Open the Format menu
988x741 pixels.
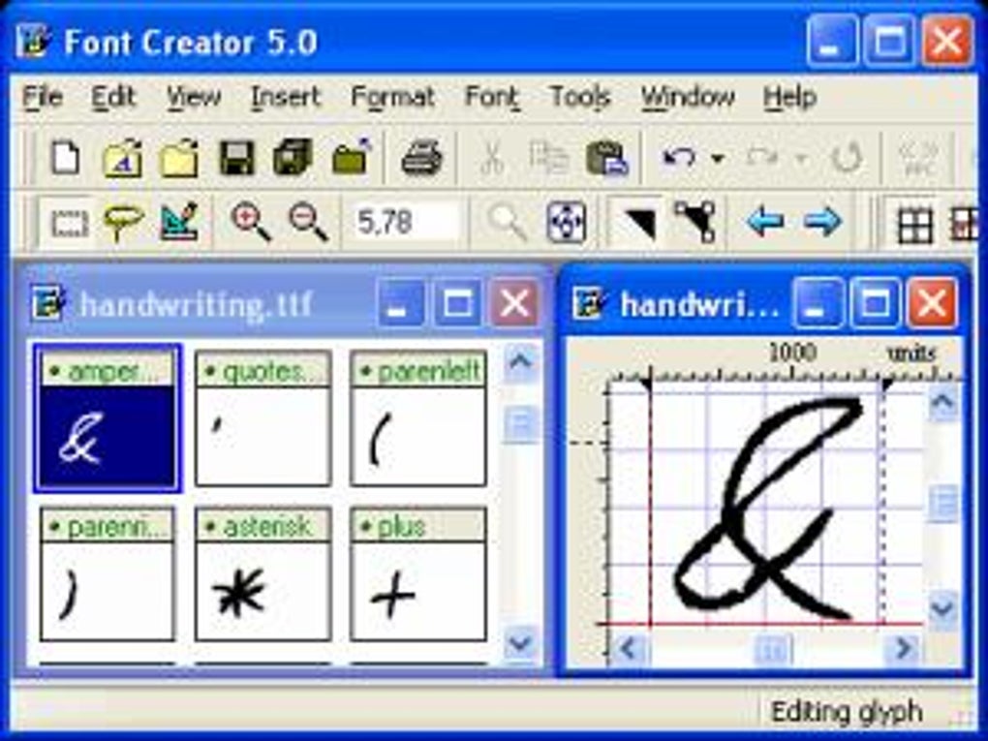392,97
